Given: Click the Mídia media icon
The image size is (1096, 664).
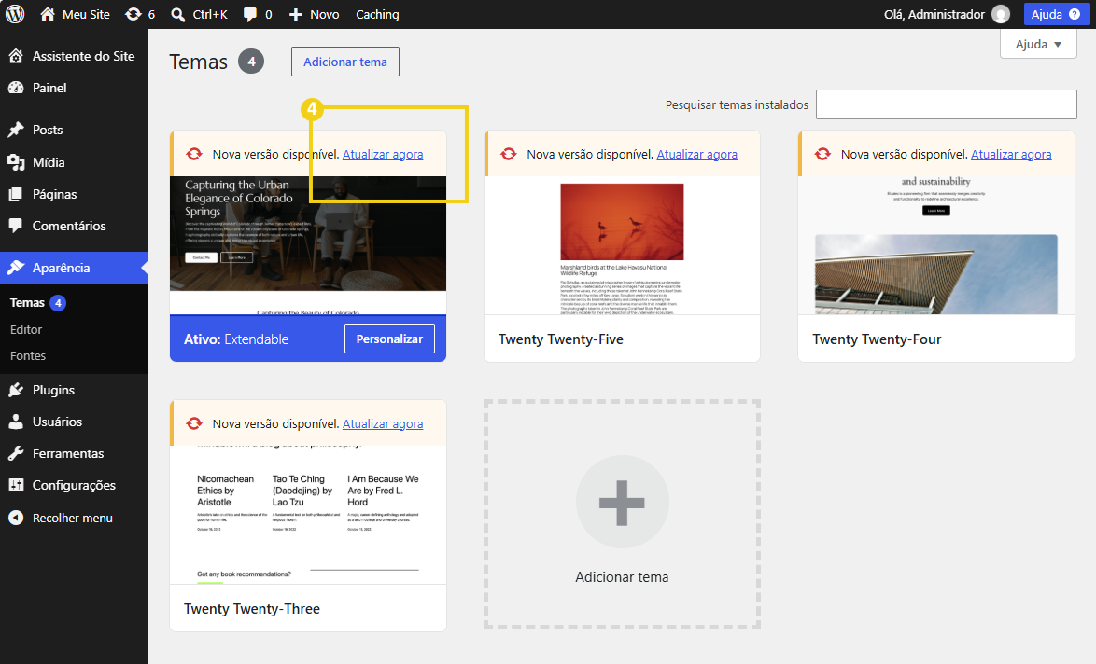Looking at the screenshot, I should coord(15,162).
